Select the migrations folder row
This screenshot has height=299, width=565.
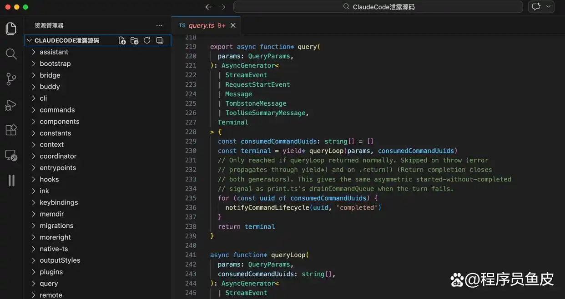[97, 225]
